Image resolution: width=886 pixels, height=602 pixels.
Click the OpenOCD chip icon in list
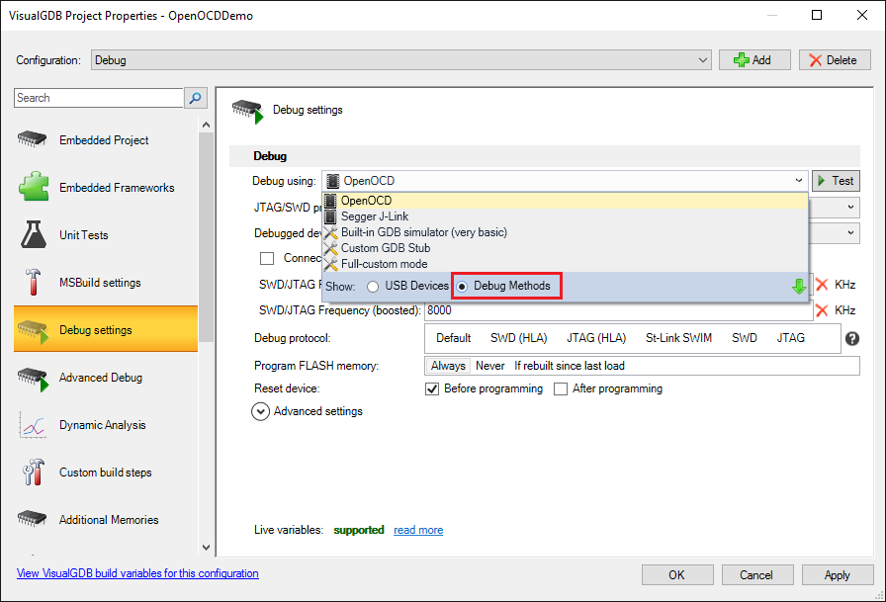pos(330,201)
